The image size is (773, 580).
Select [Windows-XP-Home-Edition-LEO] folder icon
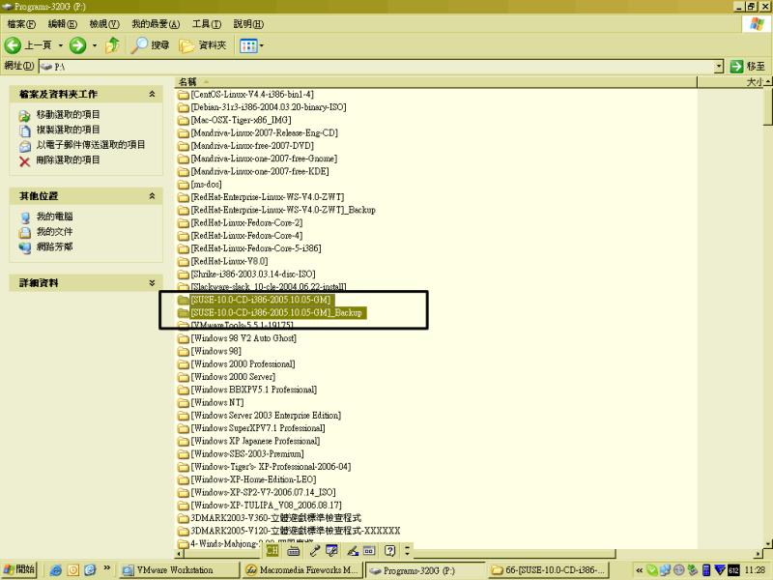point(184,479)
